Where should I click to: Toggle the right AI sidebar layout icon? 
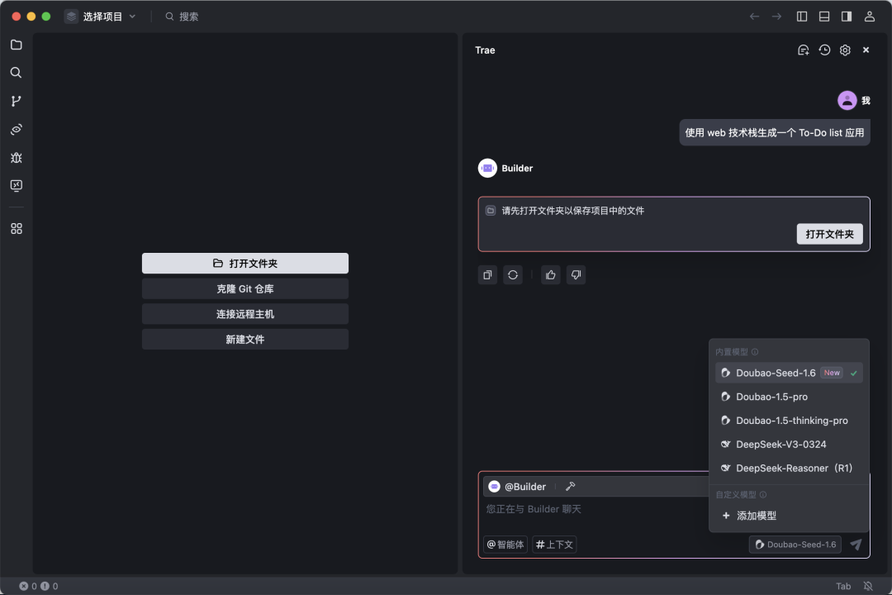(x=847, y=17)
